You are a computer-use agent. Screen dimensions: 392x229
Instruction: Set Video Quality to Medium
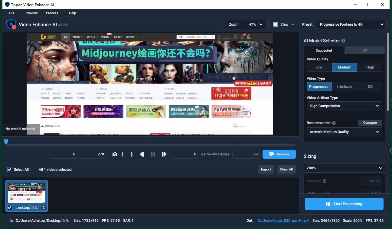[345, 67]
